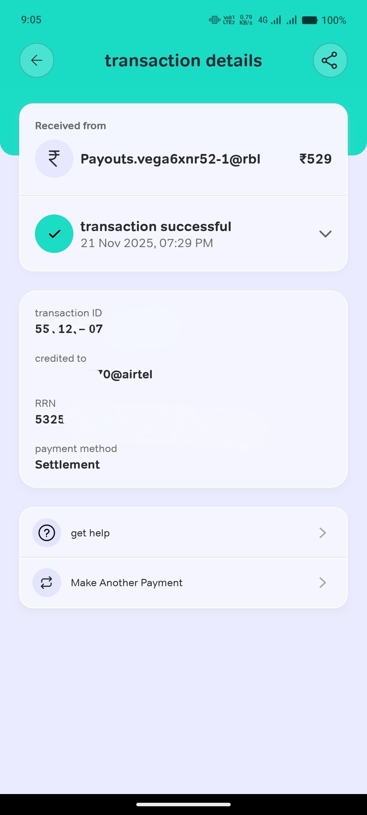This screenshot has height=815, width=367.
Task: Tap the home gesture bar
Action: [183, 805]
